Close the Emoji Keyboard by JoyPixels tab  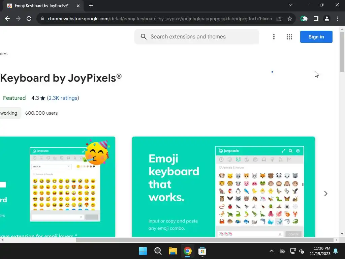pyautogui.click(x=78, y=6)
